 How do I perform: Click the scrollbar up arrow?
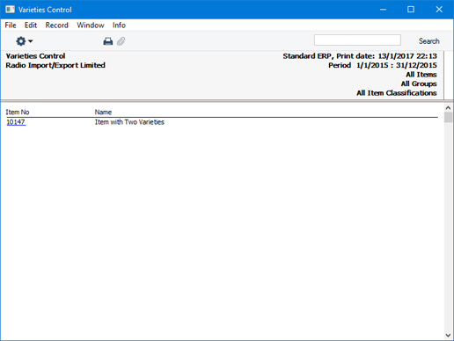[448, 108]
